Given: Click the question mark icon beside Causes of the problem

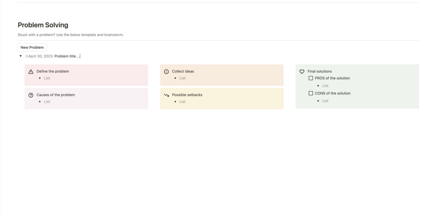Looking at the screenshot, I should point(31,95).
